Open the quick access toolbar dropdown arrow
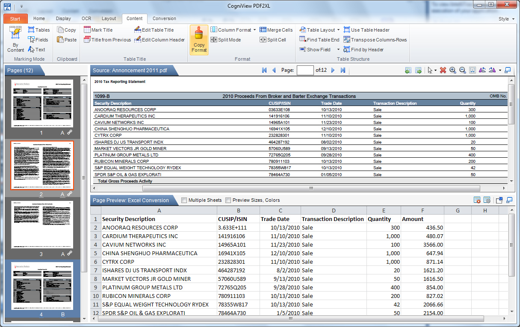The height and width of the screenshot is (327, 520). pyautogui.click(x=21, y=6)
